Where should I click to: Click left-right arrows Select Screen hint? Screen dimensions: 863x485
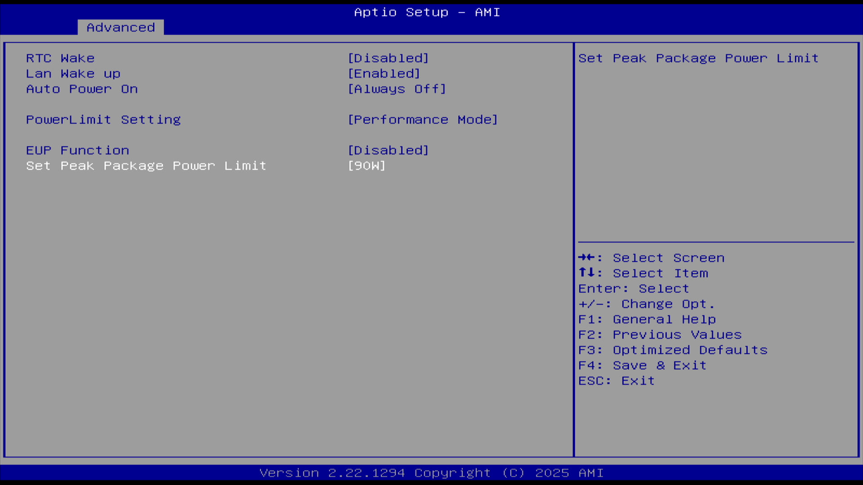pyautogui.click(x=651, y=258)
